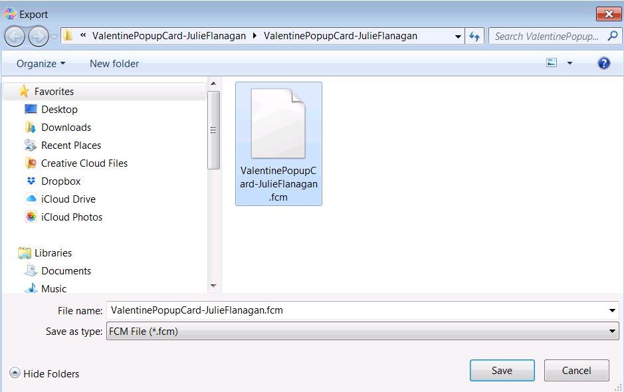Image resolution: width=624 pixels, height=392 pixels.
Task: Select Recent Places in the sidebar
Action: [70, 145]
